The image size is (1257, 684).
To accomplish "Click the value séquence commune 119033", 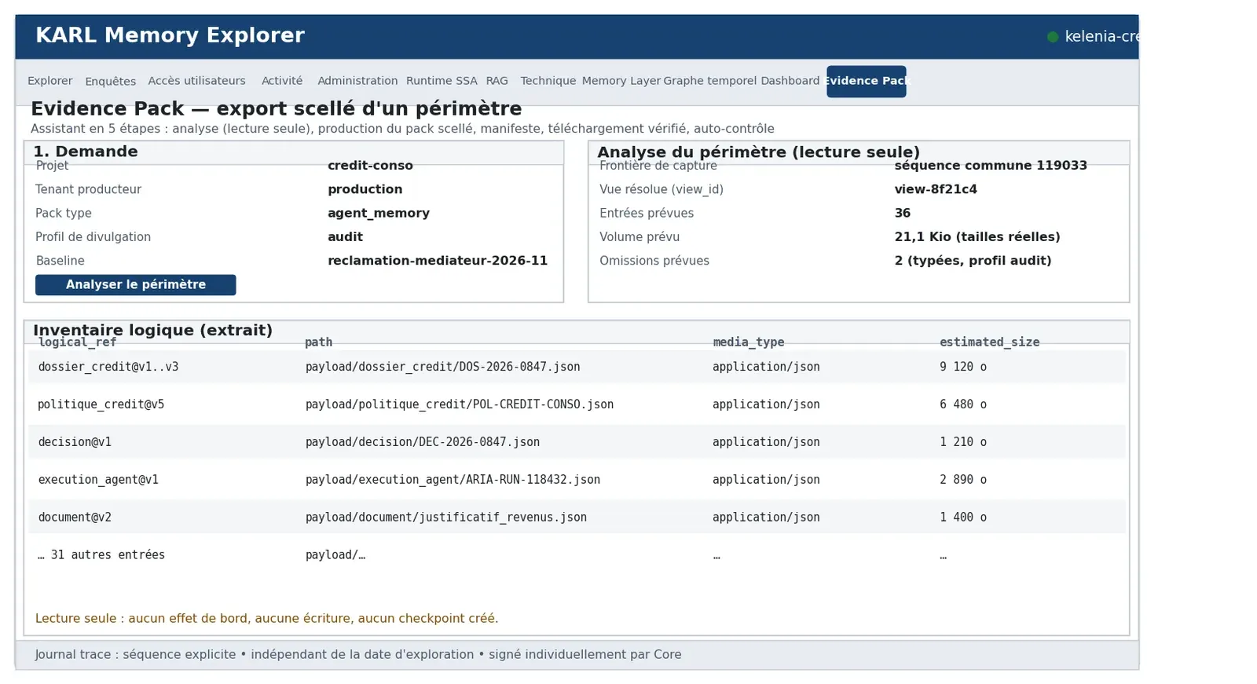I will (991, 166).
